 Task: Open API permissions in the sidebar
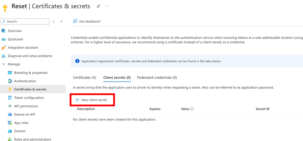point(26,106)
